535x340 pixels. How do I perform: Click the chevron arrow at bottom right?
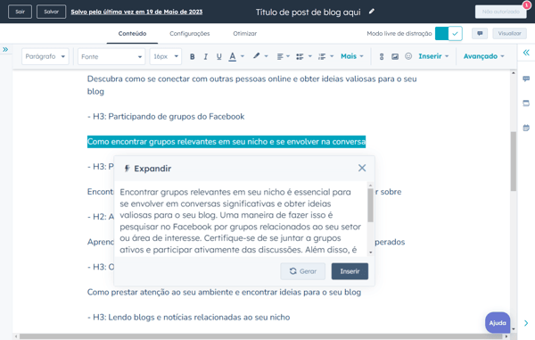click(x=526, y=323)
